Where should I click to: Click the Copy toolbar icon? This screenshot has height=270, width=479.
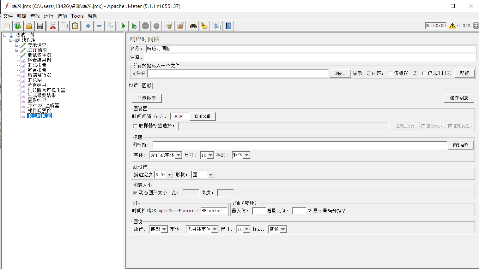(x=64, y=26)
